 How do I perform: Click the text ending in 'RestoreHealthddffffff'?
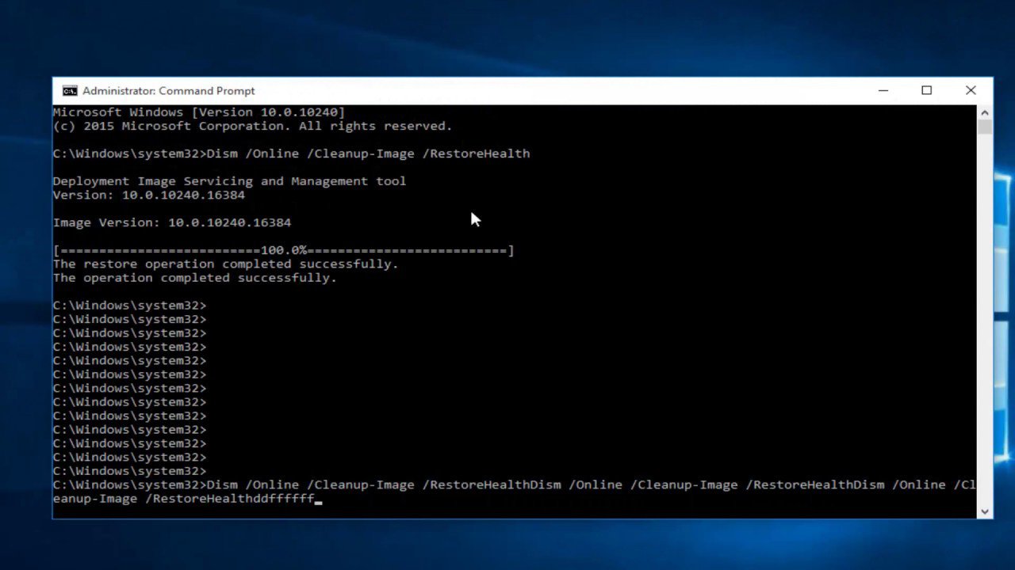[x=514, y=492]
